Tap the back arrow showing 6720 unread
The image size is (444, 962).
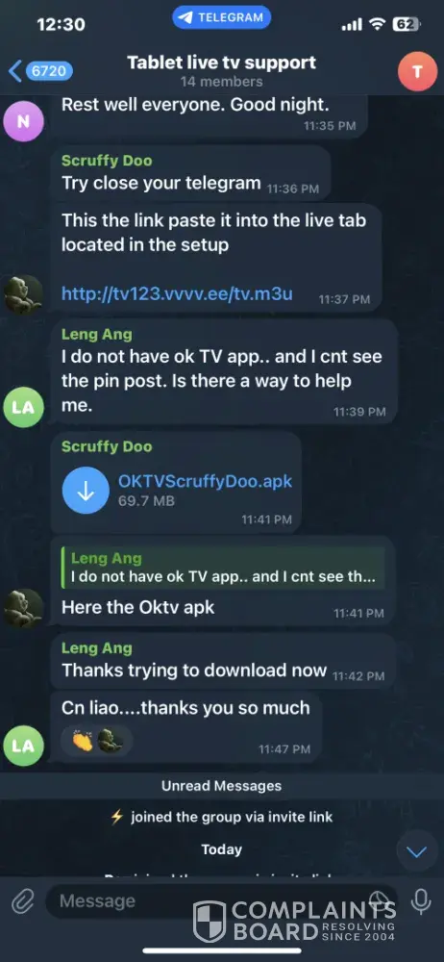point(40,71)
